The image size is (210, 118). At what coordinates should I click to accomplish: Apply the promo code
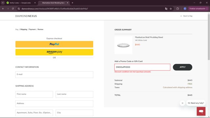(x=182, y=67)
